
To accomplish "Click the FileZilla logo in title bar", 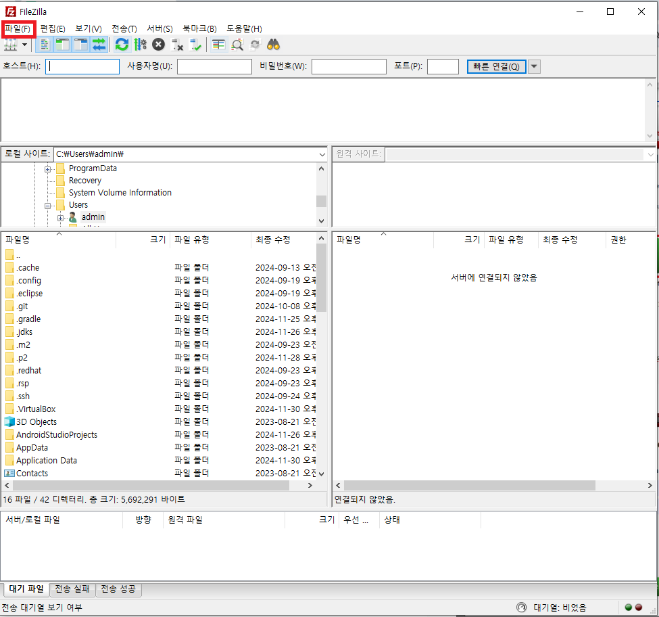I will 11,12.
